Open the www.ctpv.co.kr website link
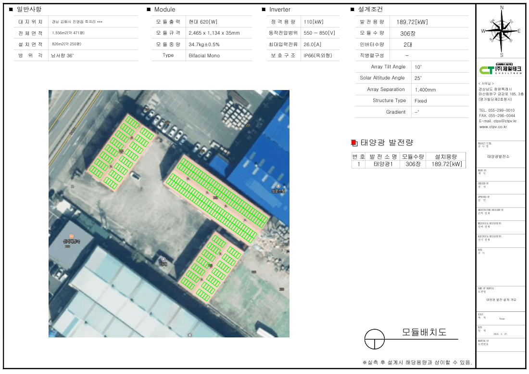Viewport: 529px width, 374px height. [493, 127]
